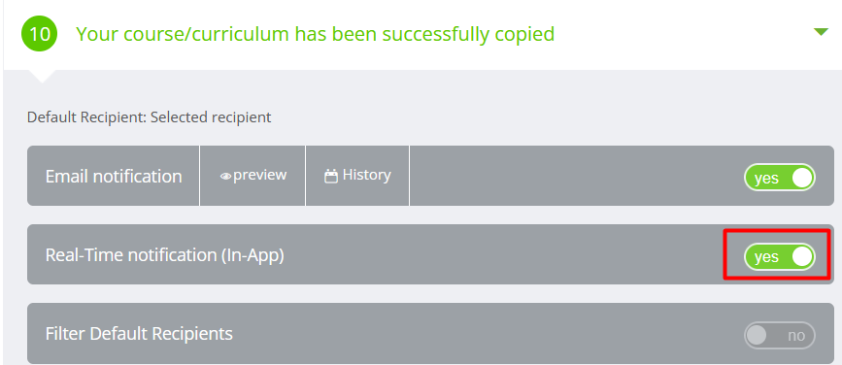Open the email preview
The image size is (842, 365).
tap(253, 176)
